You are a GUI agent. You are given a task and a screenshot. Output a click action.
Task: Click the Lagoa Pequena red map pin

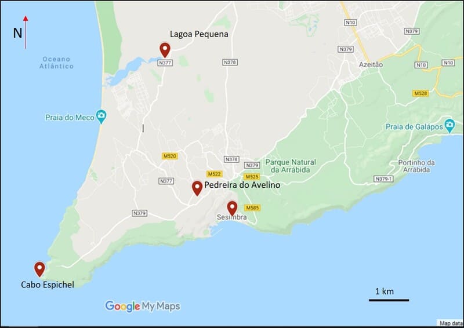(x=165, y=50)
